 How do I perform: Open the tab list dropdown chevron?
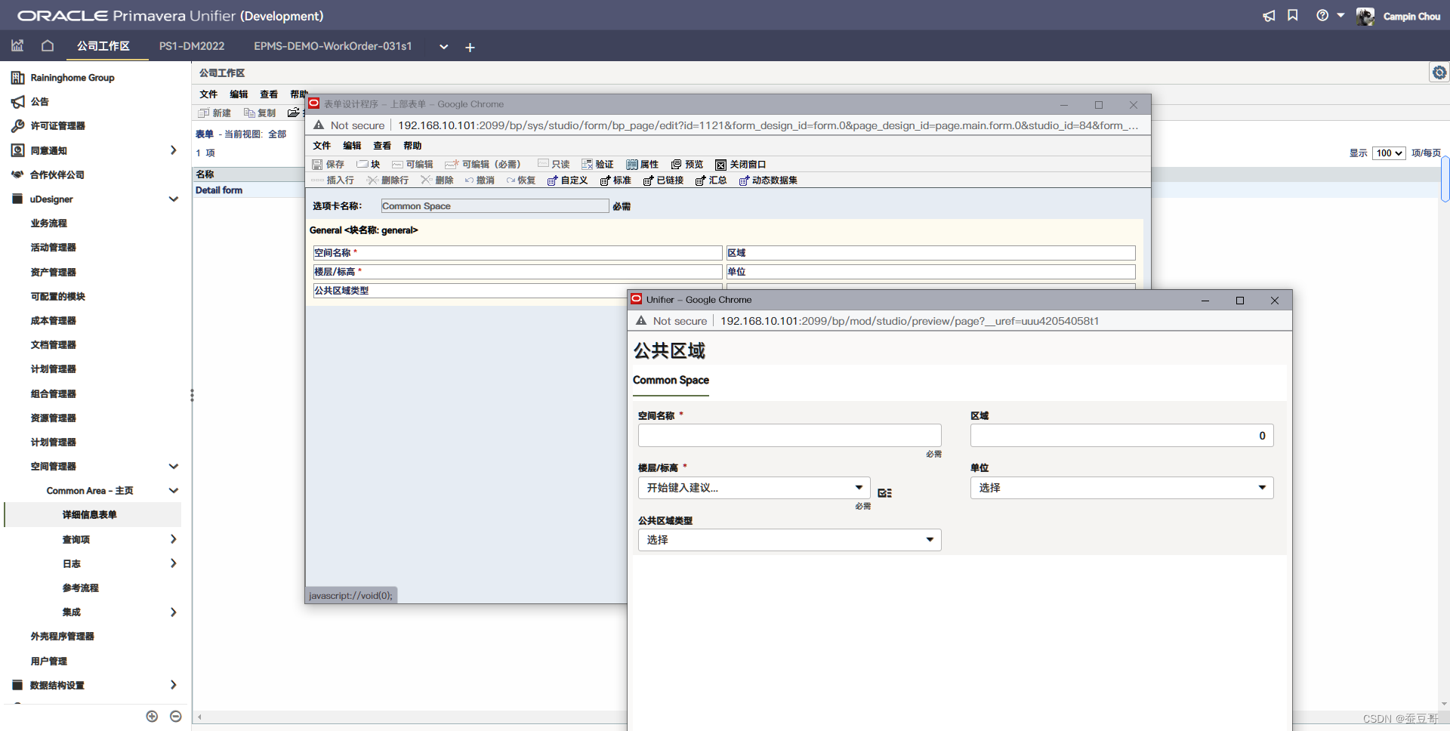(444, 47)
